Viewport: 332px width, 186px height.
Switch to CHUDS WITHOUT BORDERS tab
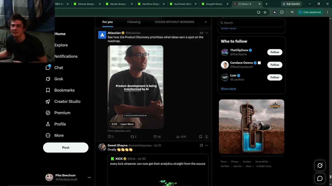175,22
